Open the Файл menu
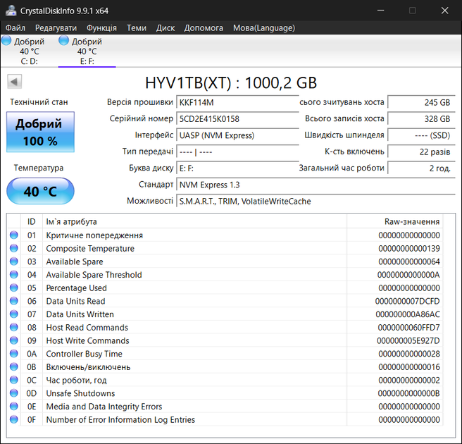462x444 pixels. pos(15,28)
